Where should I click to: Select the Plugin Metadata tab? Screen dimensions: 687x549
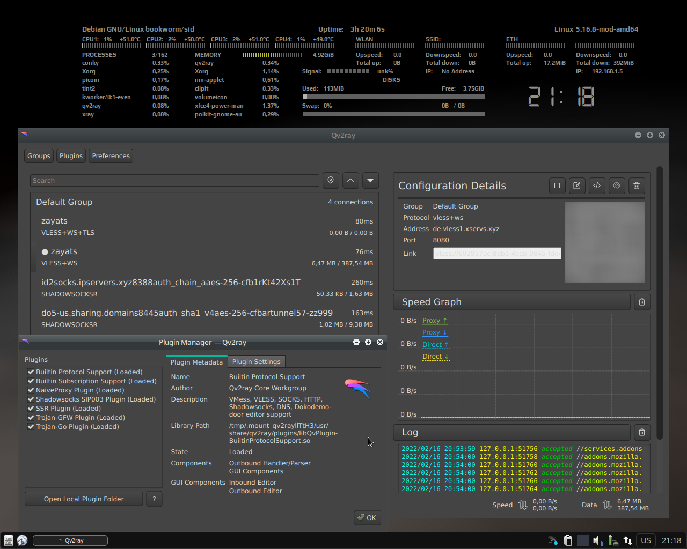click(196, 362)
